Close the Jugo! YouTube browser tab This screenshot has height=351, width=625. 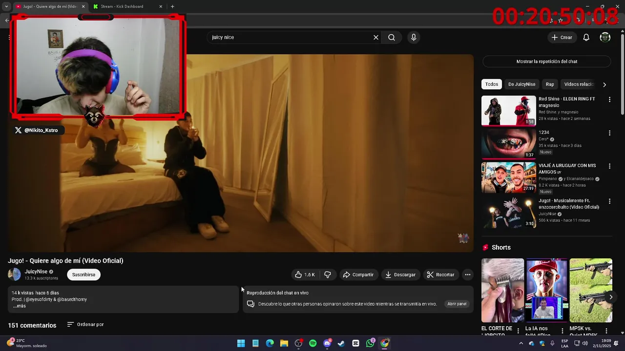[83, 7]
